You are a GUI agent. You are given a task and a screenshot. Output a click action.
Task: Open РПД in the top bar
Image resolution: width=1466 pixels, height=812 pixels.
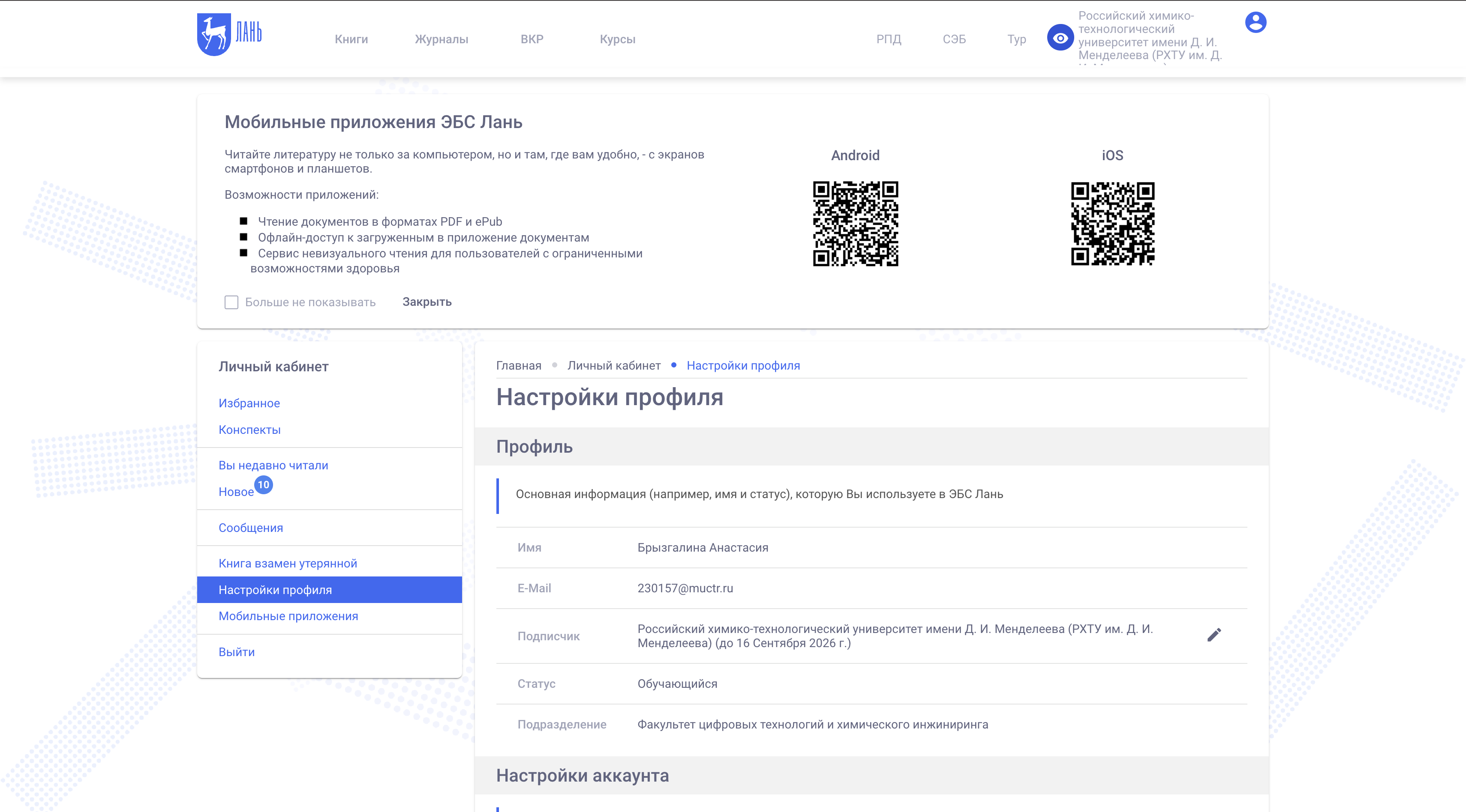click(888, 39)
